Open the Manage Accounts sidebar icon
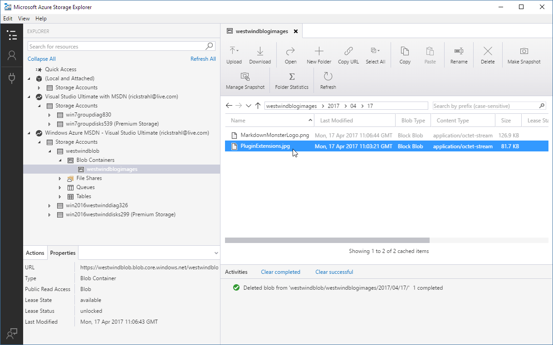 tap(12, 56)
